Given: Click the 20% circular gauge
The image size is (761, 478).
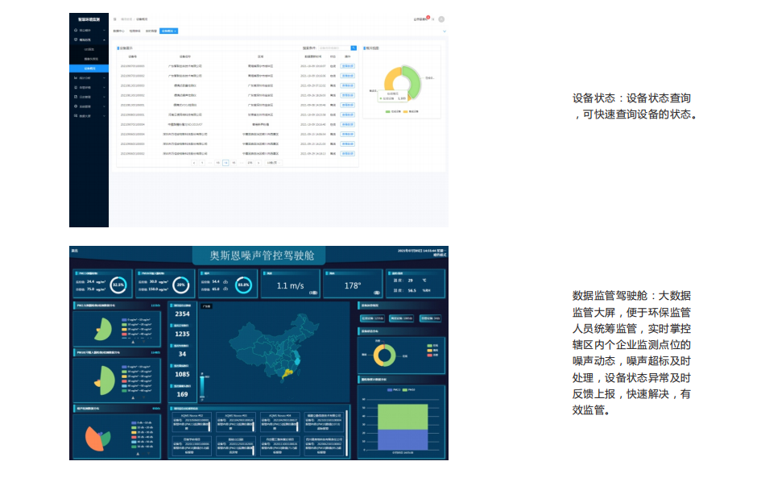Looking at the screenshot, I should (x=181, y=285).
